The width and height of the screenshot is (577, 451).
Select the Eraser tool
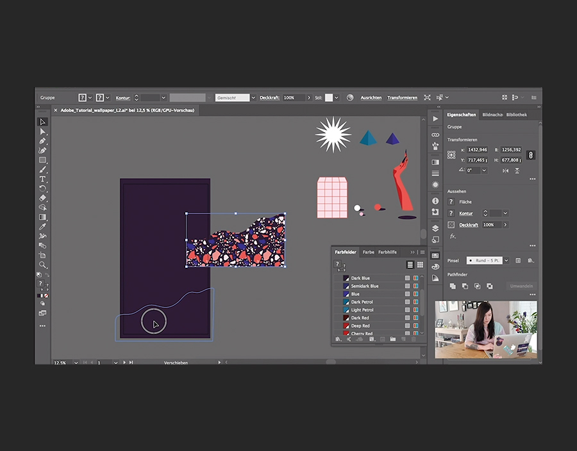[43, 198]
